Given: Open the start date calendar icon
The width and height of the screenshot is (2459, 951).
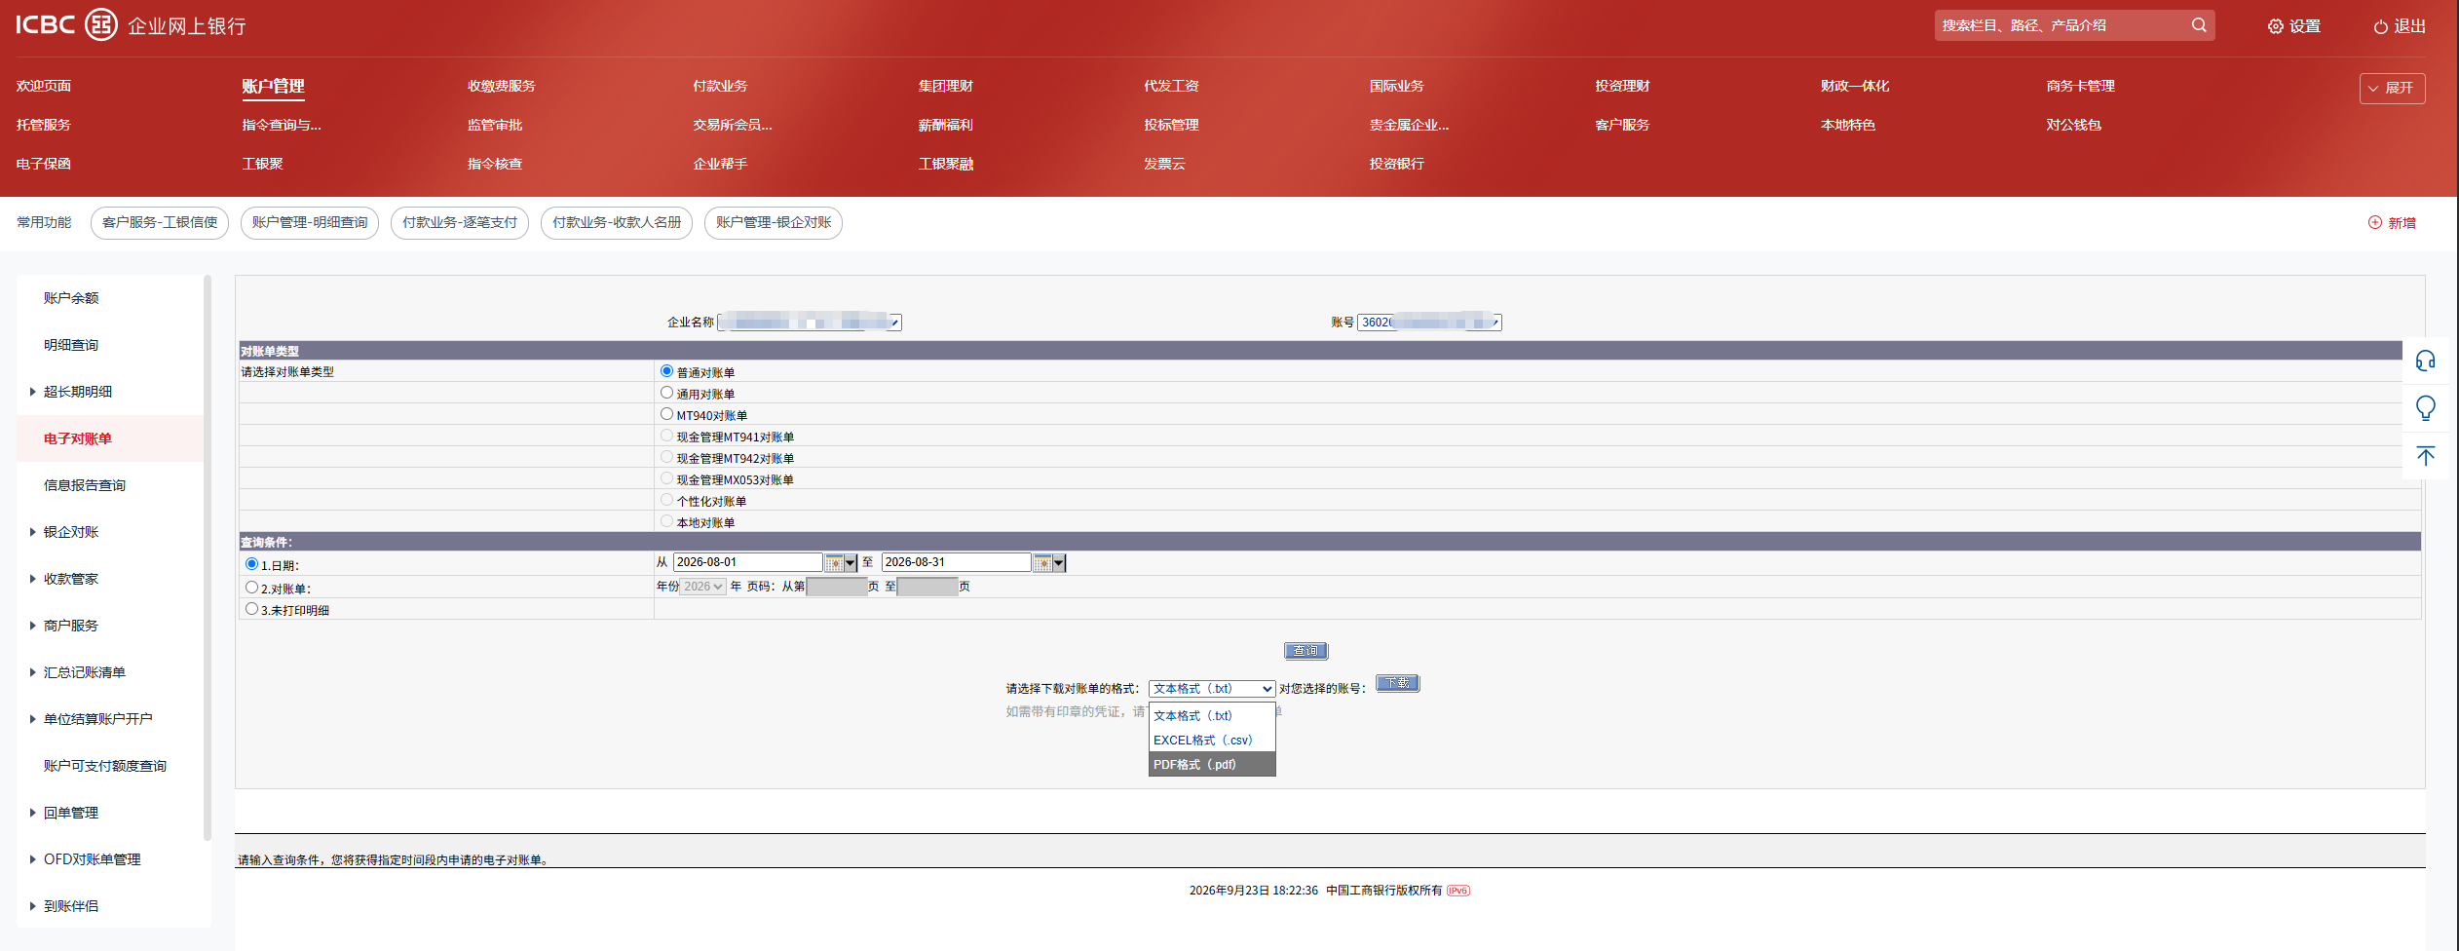Looking at the screenshot, I should (834, 563).
